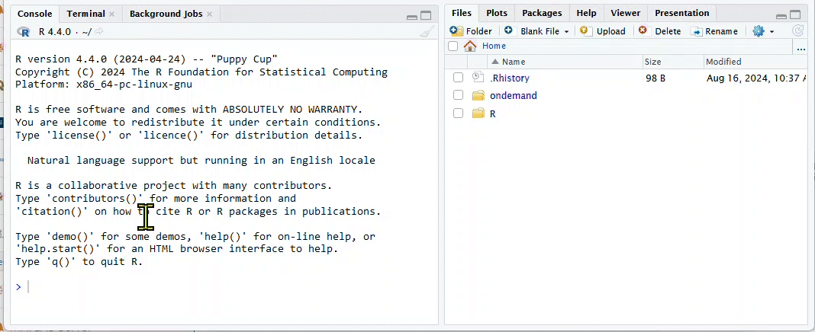815x332 pixels.
Task: Create a new Folder in Files pane
Action: tap(471, 31)
